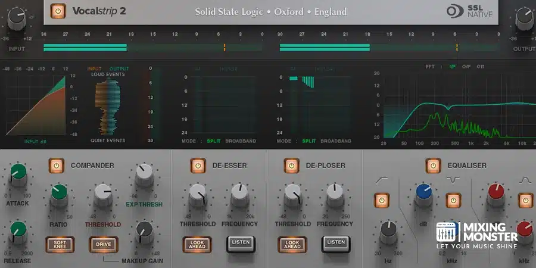Toggle De-Esser Look Ahead button
The height and width of the screenshot is (268, 536).
(x=197, y=244)
